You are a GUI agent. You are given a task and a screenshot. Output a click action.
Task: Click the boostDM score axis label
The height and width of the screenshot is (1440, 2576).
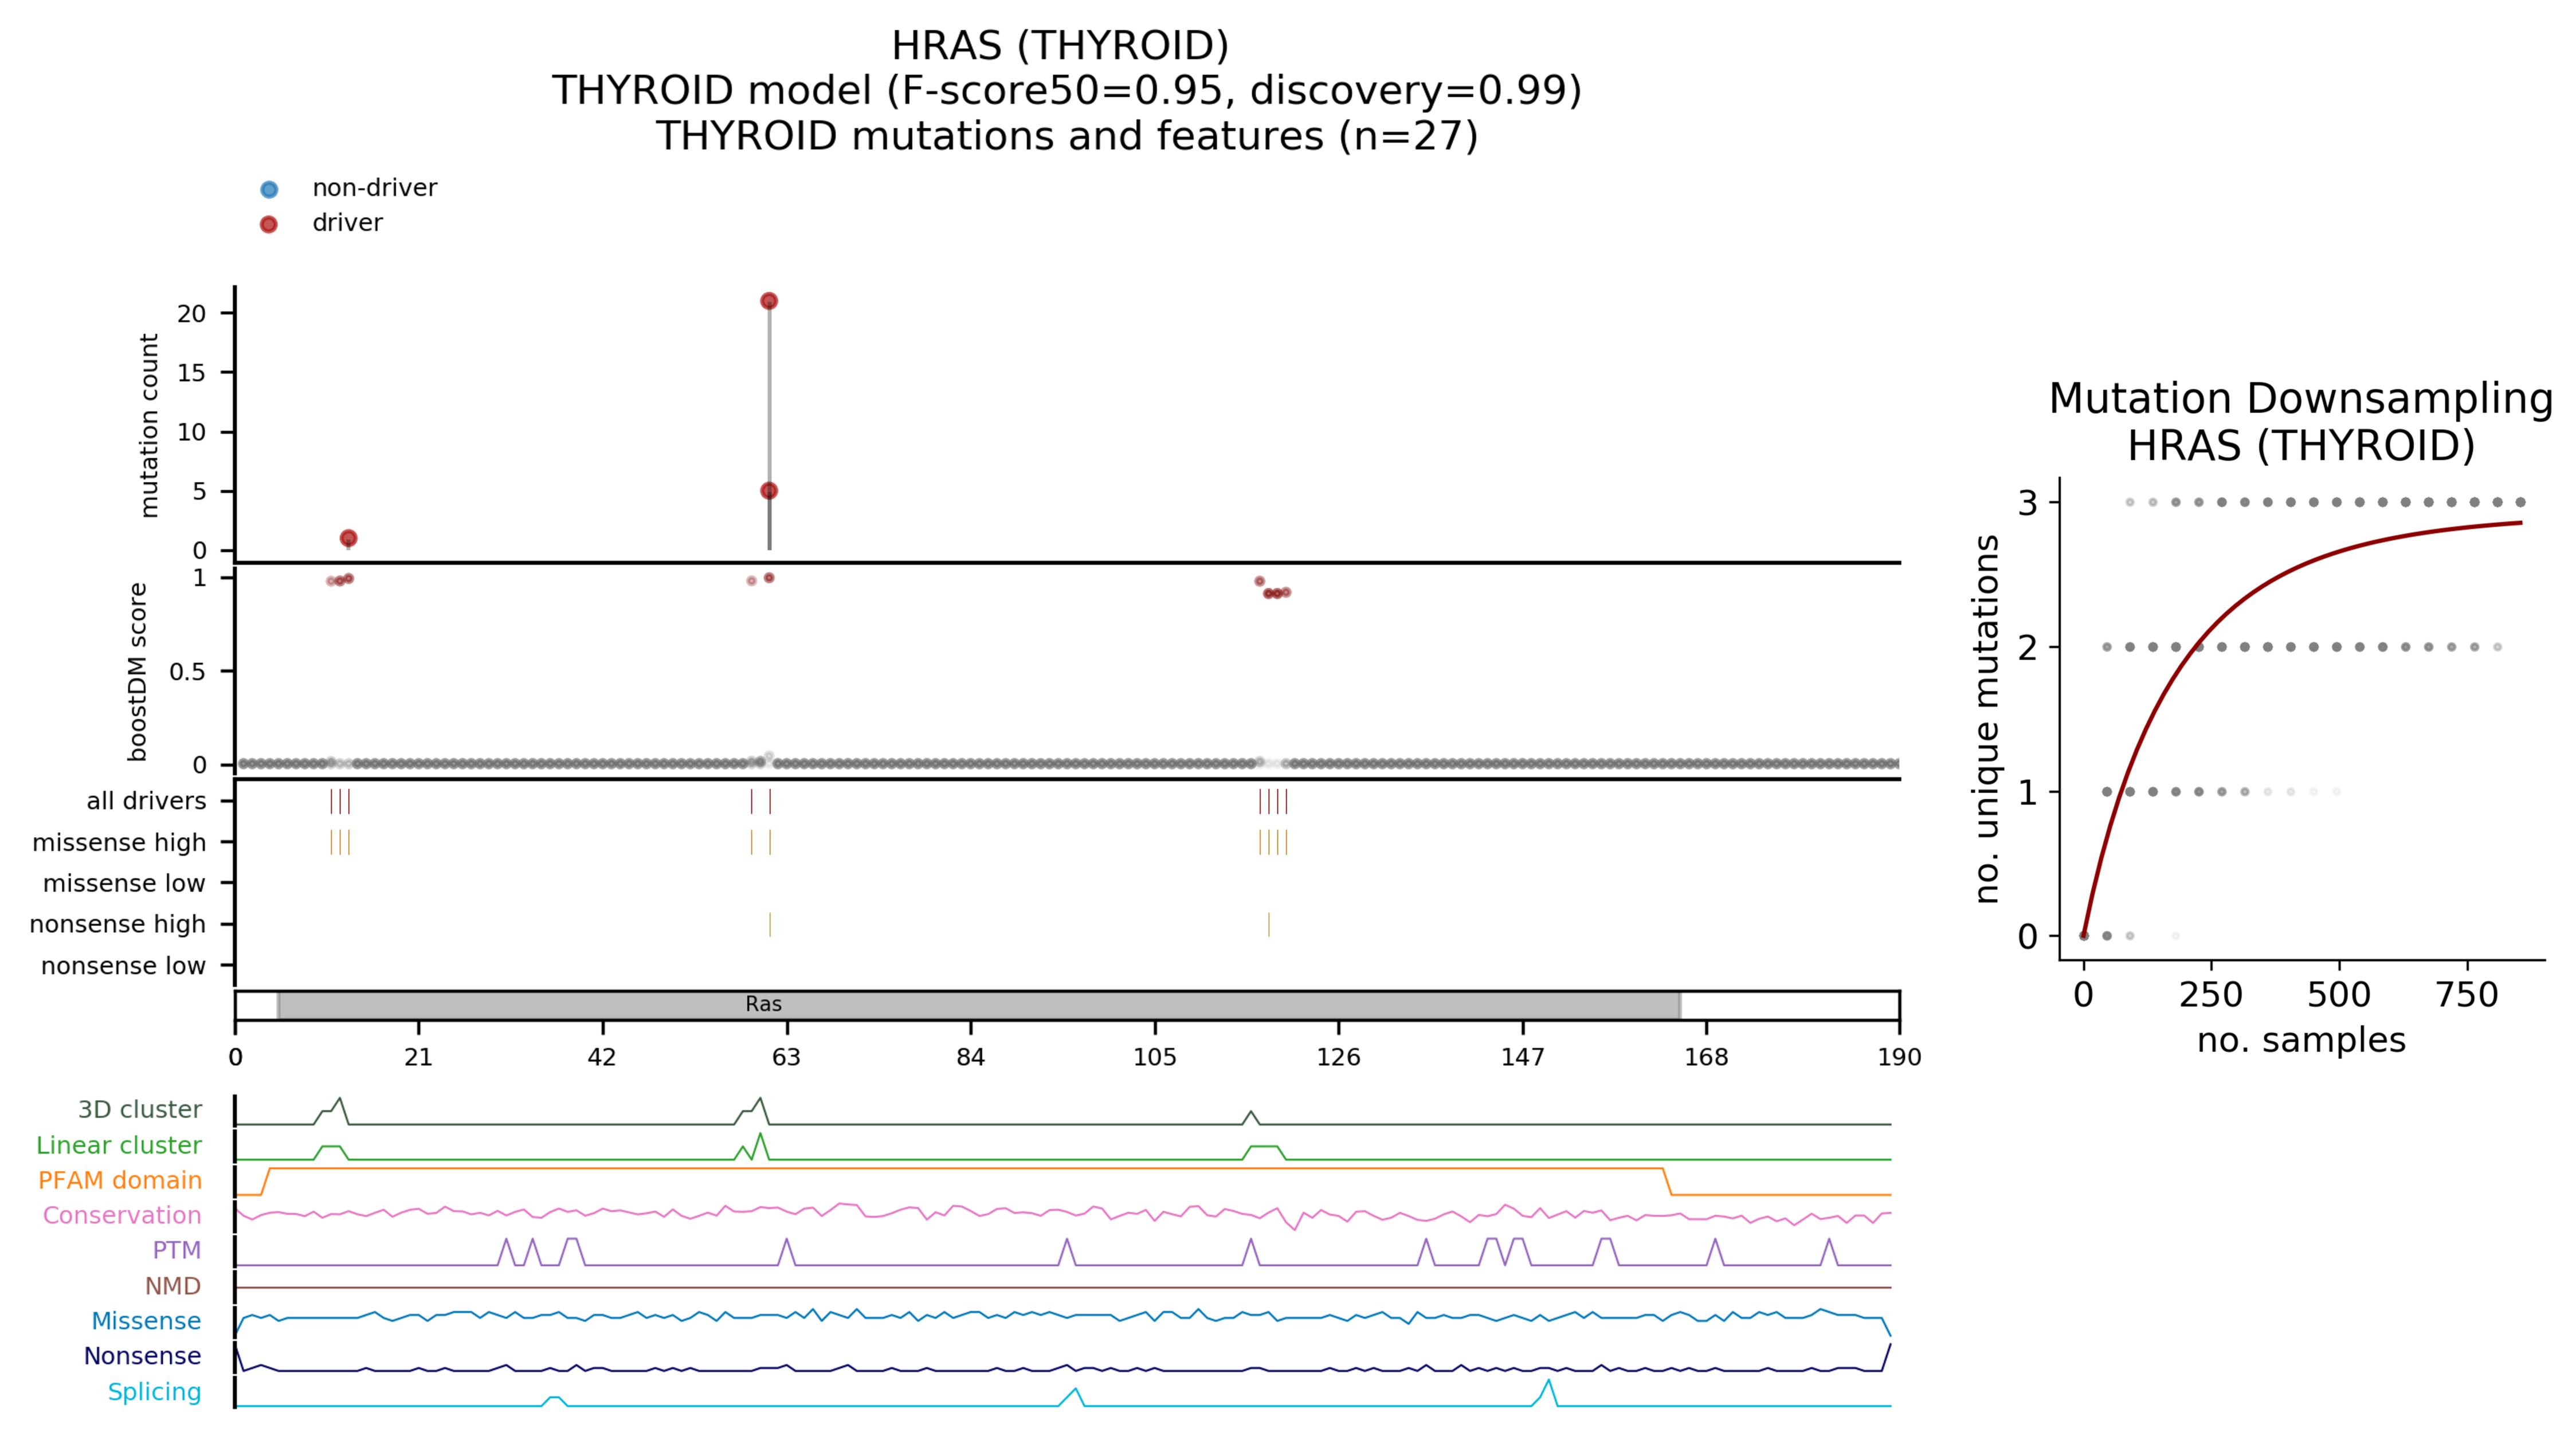[138, 672]
